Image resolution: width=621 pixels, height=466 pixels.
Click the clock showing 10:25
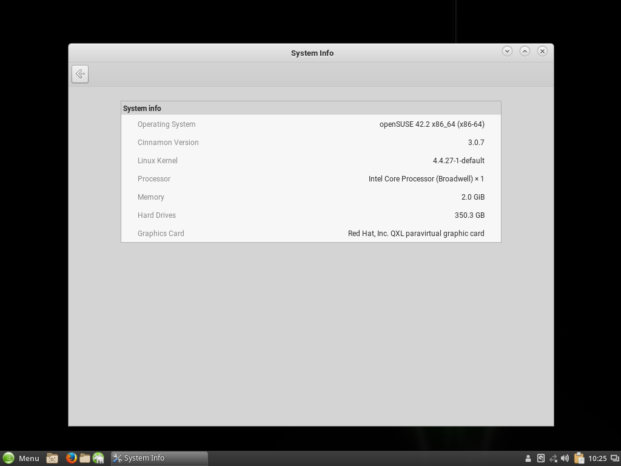597,458
